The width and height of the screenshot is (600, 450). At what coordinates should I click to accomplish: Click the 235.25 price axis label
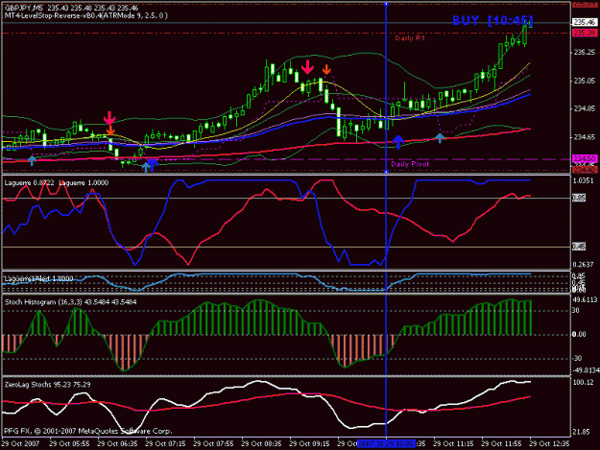click(585, 53)
